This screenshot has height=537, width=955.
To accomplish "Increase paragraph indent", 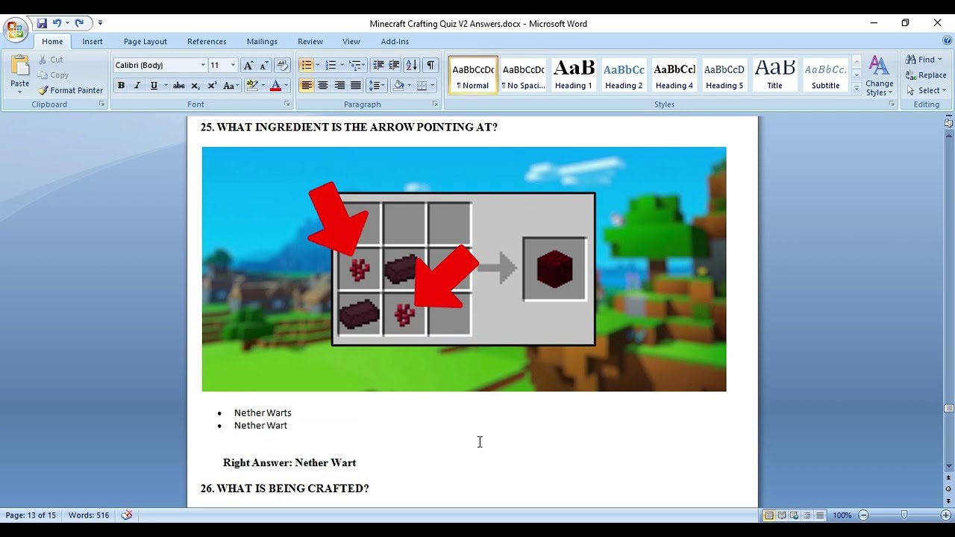I will pos(394,65).
